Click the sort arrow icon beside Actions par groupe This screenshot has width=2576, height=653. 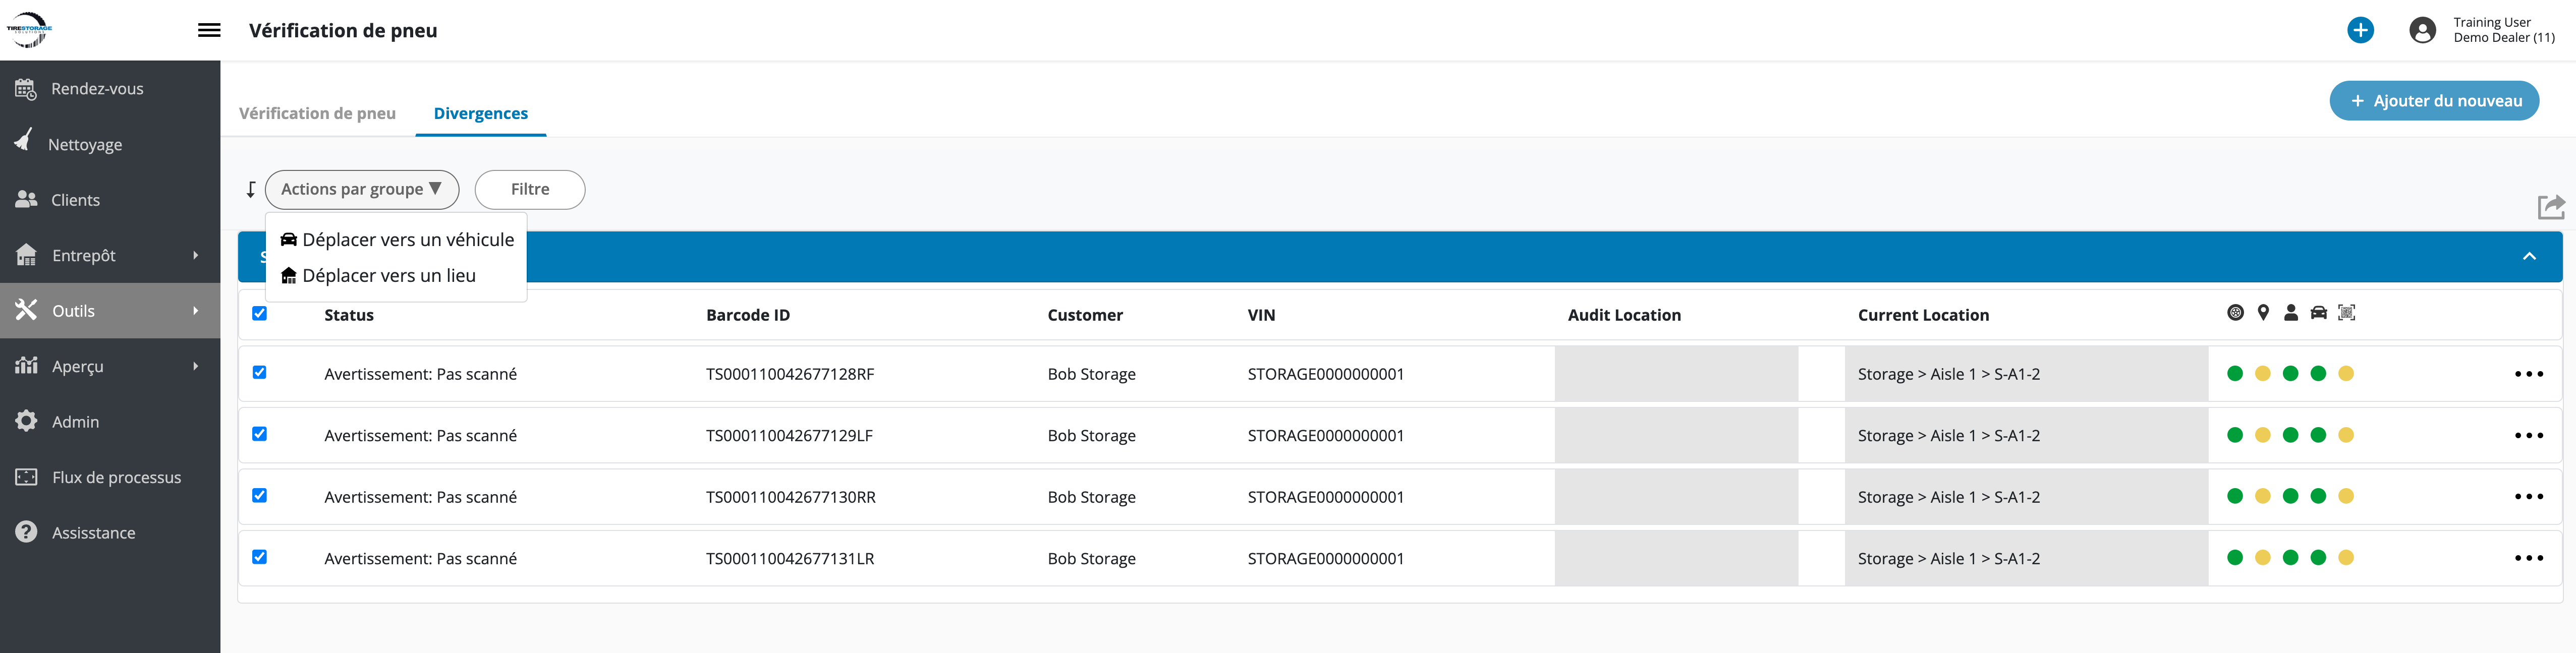(x=251, y=189)
